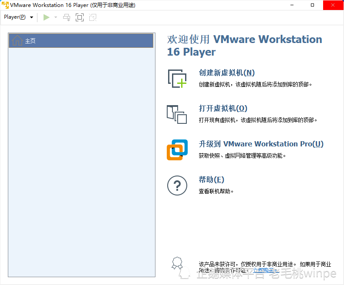The height and width of the screenshot is (285, 344).
Task: Click the send Ctrl+Alt+Del toolbar icon
Action: click(67, 17)
